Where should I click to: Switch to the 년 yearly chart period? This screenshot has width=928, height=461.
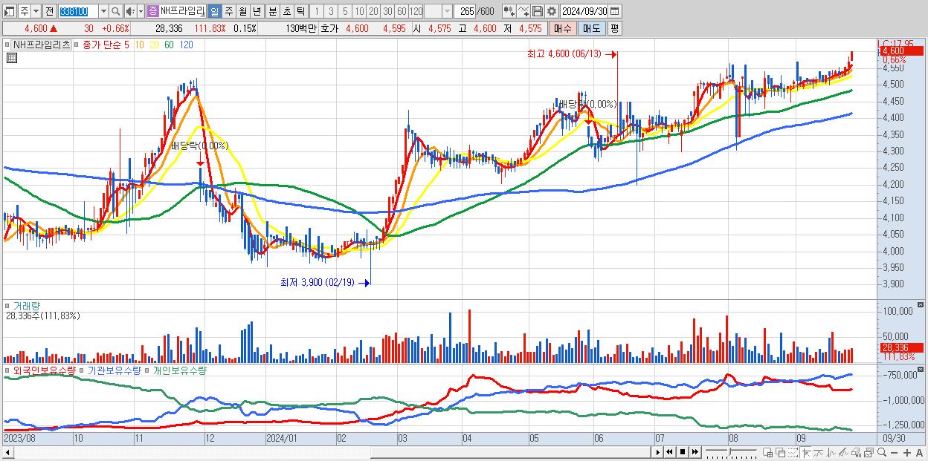[257, 11]
